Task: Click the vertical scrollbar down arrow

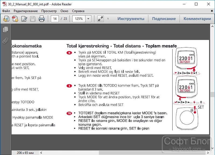Action: tap(212, 148)
